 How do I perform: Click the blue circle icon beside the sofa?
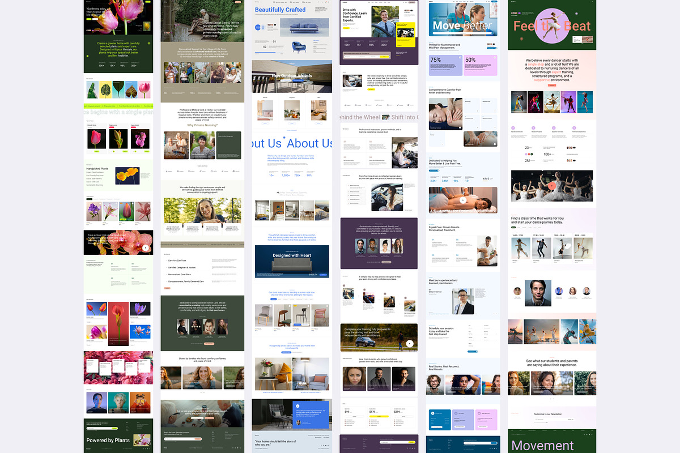coord(257,27)
